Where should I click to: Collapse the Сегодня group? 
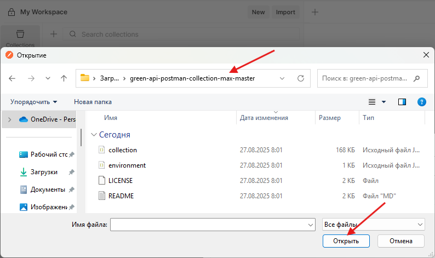pyautogui.click(x=95, y=135)
